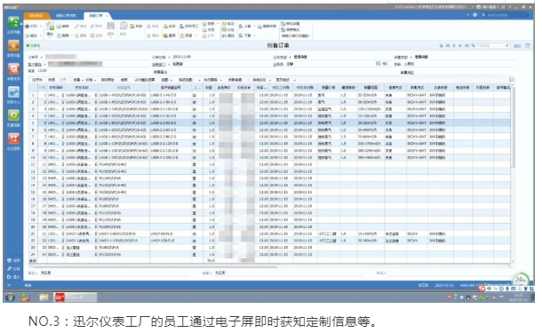This screenshot has width=542, height=333.
Task: Open Windows Start button on taskbar
Action: (10, 297)
